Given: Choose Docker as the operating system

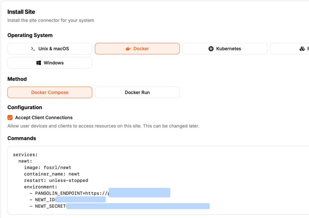Looking at the screenshot, I should (x=137, y=48).
